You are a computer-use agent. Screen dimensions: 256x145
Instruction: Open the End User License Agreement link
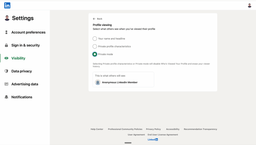point(163,135)
